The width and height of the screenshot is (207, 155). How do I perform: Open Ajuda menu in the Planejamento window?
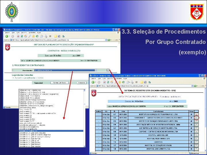click(x=39, y=33)
